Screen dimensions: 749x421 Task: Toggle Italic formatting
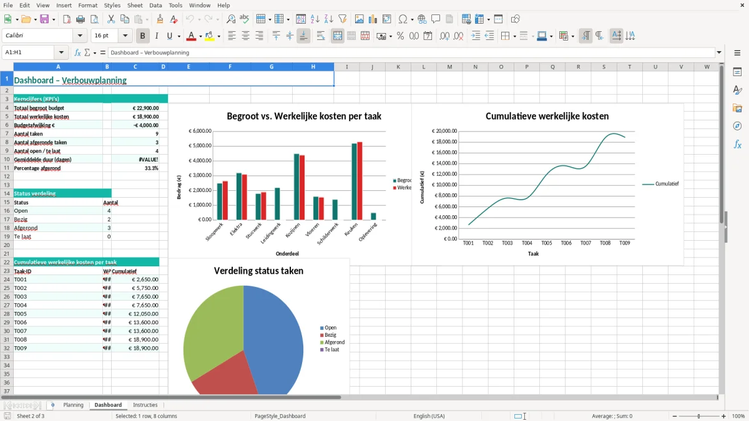156,36
